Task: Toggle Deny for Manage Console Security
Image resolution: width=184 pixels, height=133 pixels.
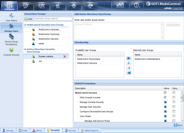Action: pyautogui.click(x=174, y=102)
